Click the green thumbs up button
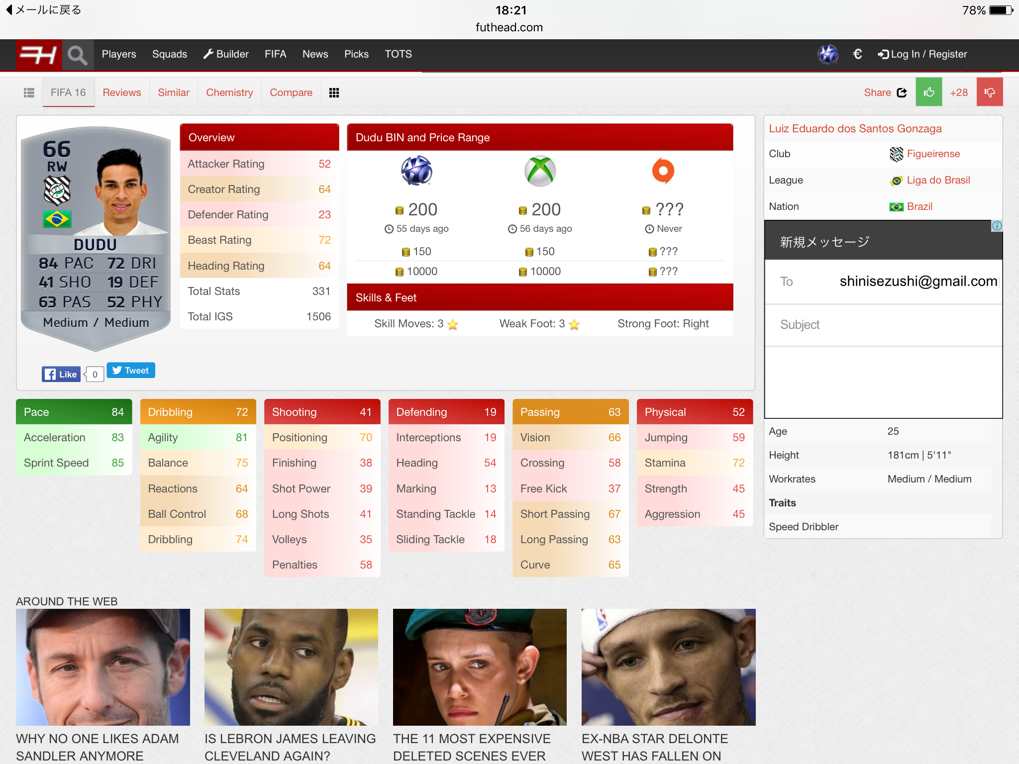This screenshot has width=1019, height=764. 929,92
